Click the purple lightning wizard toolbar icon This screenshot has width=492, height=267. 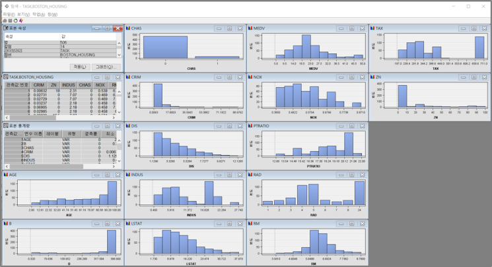pyautogui.click(x=20, y=20)
